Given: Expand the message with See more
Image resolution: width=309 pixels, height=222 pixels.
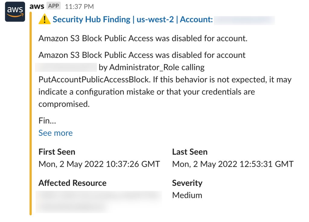Looking at the screenshot, I should tap(56, 133).
